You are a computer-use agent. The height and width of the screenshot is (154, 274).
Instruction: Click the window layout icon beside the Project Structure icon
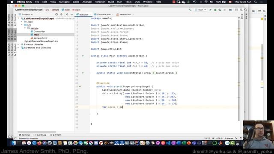(236, 10)
